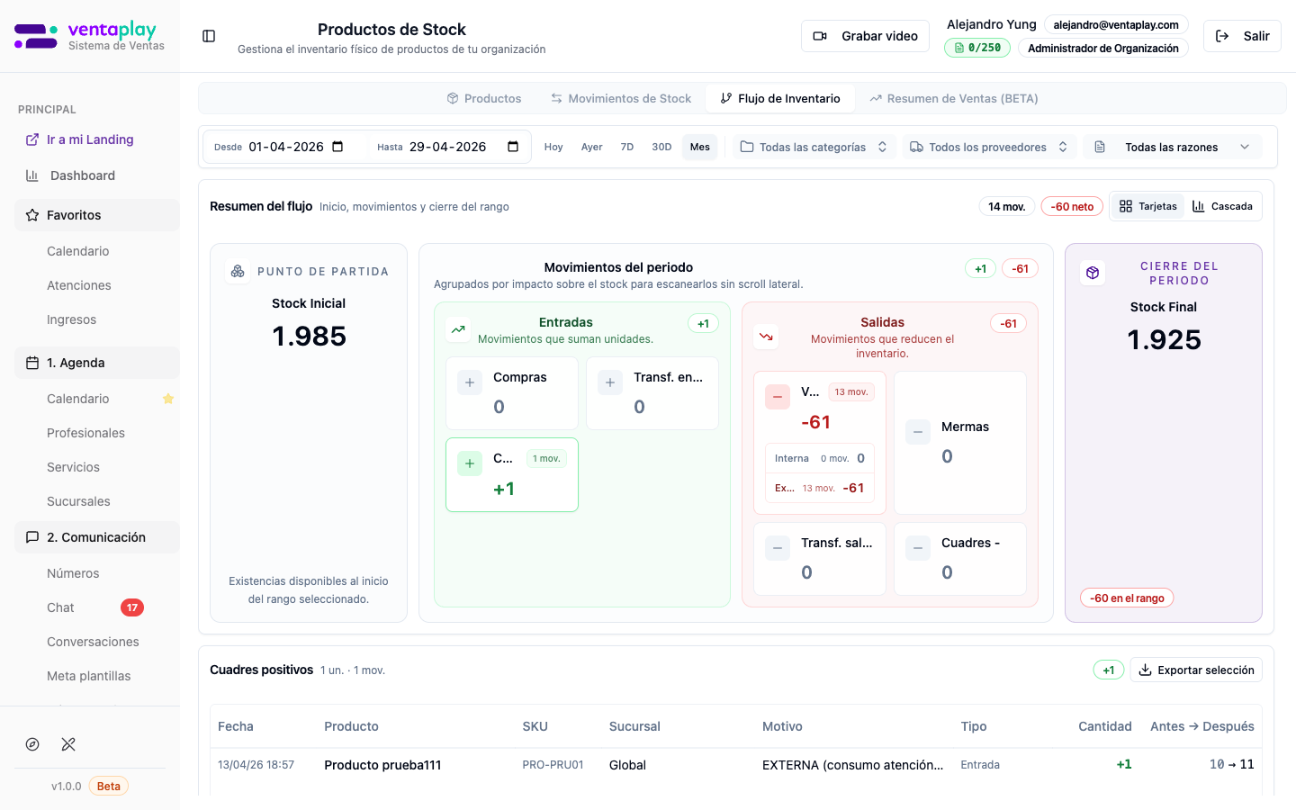Open Chat in the sidebar
Image resolution: width=1296 pixels, height=810 pixels.
coord(61,607)
